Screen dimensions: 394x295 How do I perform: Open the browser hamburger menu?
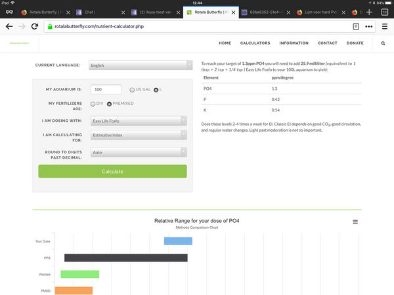point(385,27)
